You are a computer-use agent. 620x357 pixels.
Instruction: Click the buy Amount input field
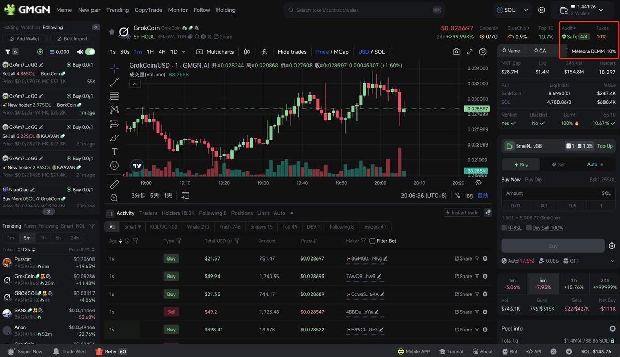(x=559, y=193)
